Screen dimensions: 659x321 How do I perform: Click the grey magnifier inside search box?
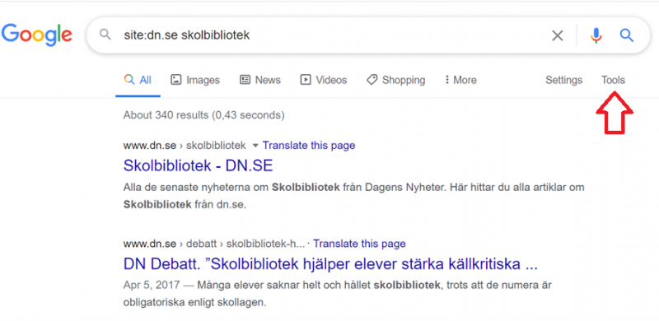point(105,35)
